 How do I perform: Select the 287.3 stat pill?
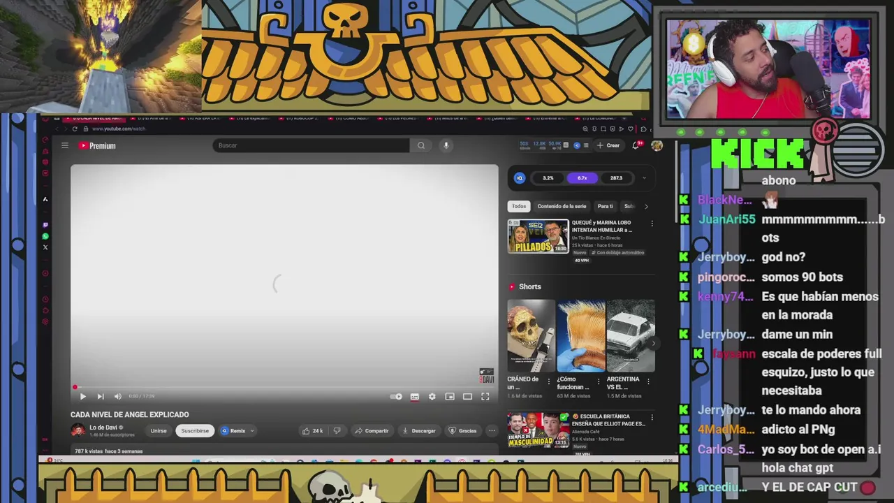(x=616, y=178)
